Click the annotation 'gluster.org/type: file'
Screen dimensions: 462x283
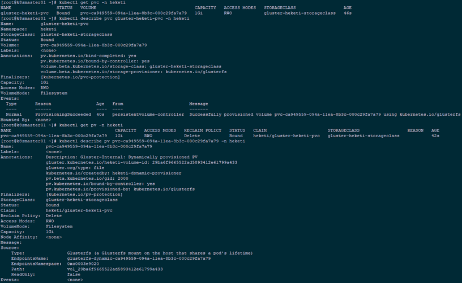pos(75,168)
